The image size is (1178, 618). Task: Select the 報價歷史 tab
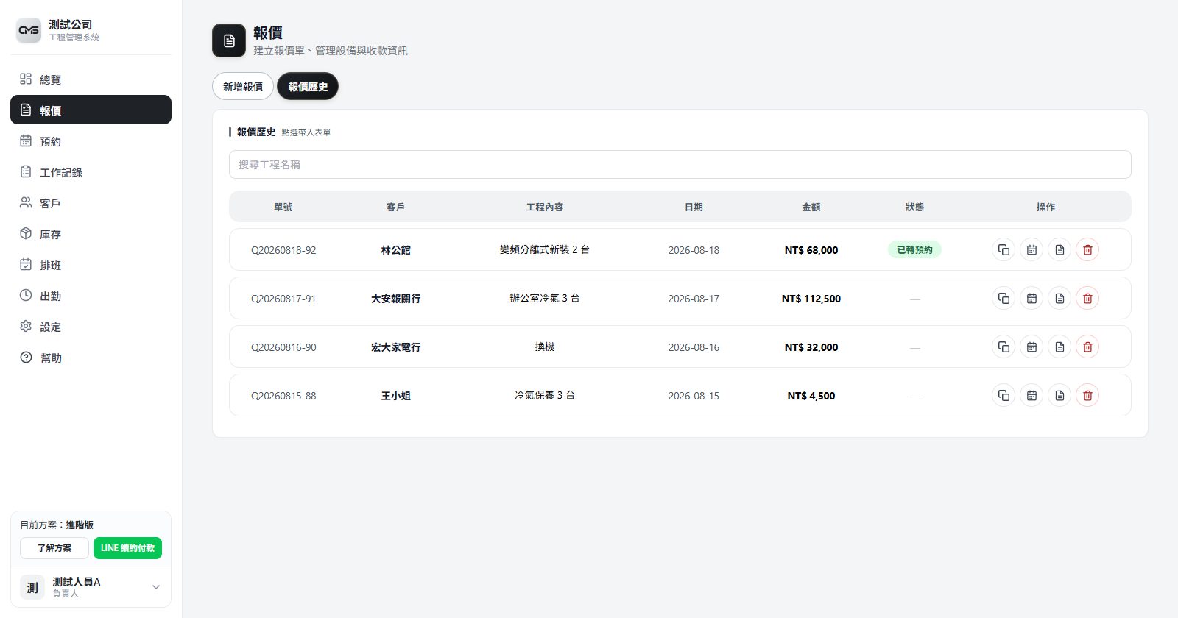tap(308, 87)
